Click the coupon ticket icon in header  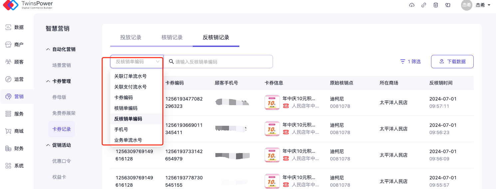[x=448, y=5]
